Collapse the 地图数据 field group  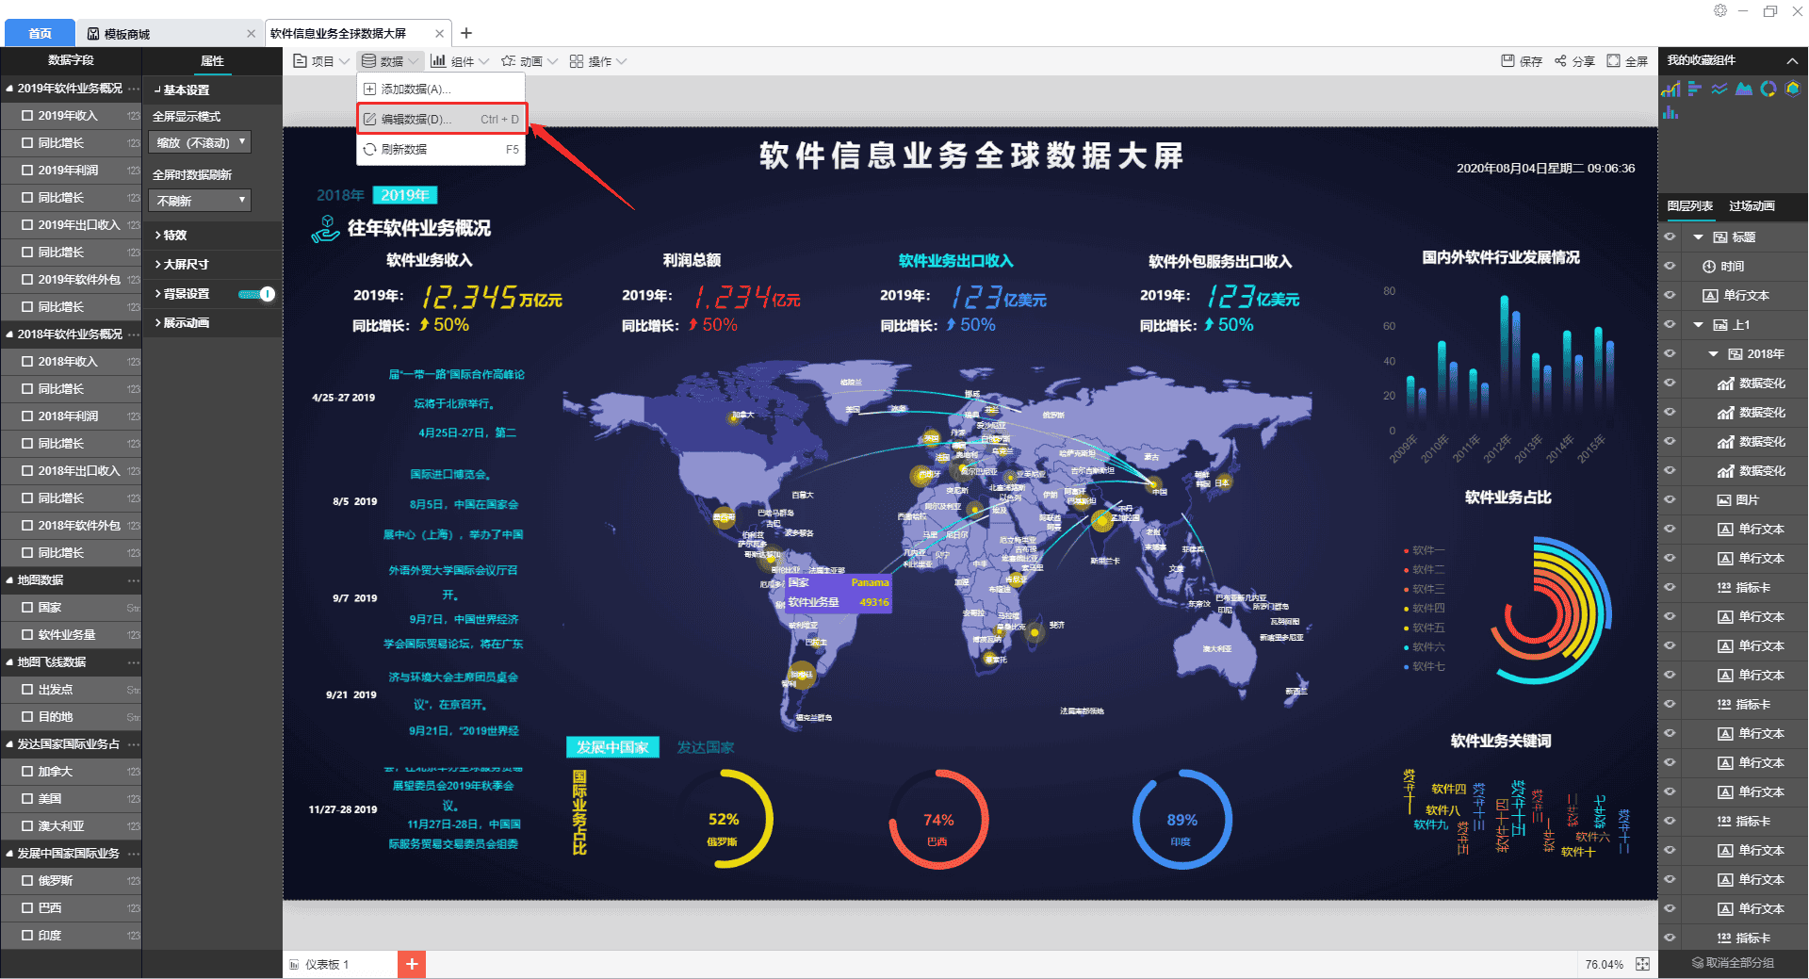click(x=9, y=580)
